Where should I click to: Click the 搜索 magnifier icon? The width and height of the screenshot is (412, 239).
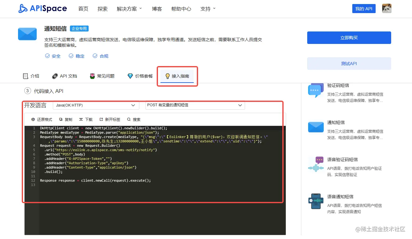click(x=129, y=120)
